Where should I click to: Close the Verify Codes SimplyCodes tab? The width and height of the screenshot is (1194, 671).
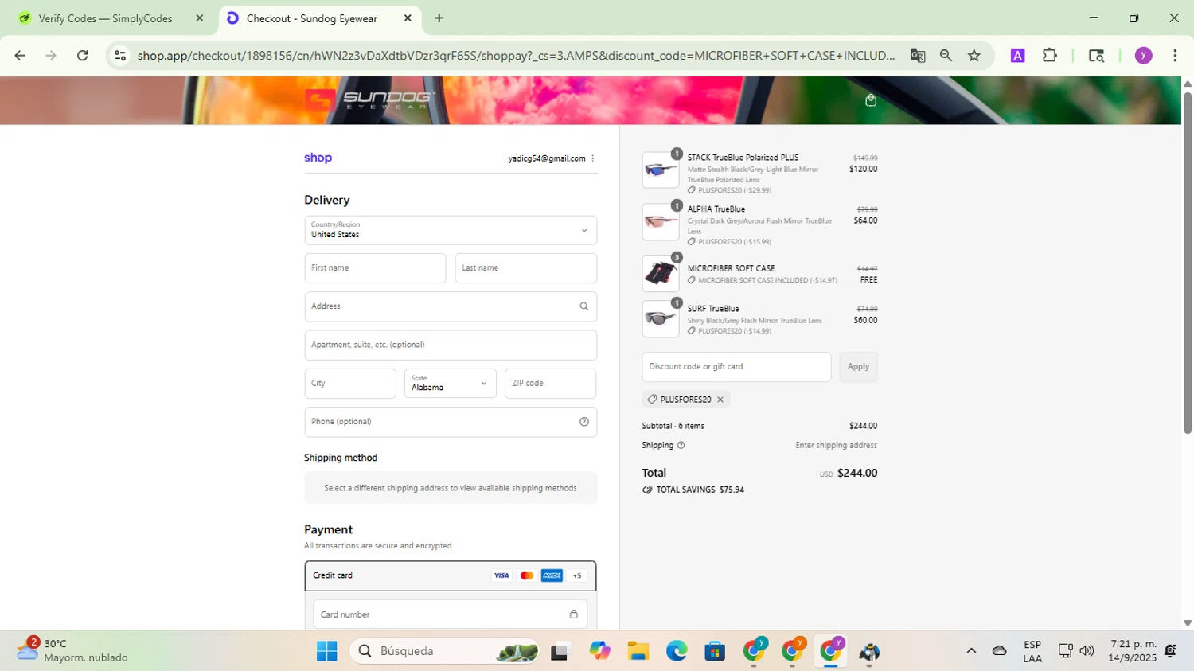(x=200, y=18)
